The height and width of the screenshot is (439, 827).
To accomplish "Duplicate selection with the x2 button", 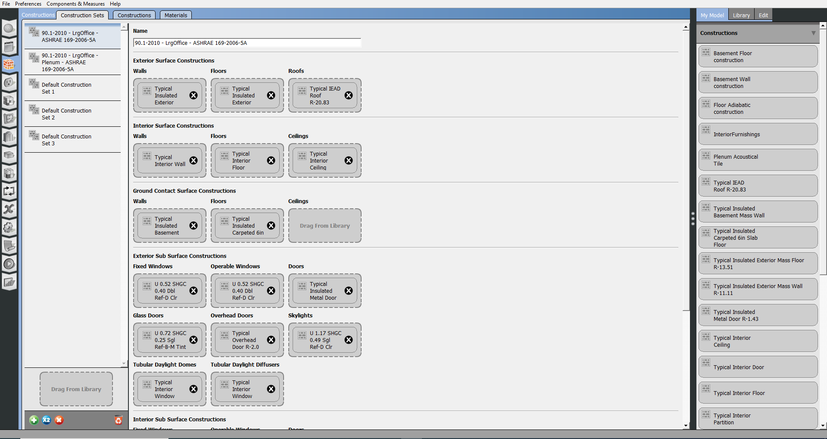I will click(46, 420).
